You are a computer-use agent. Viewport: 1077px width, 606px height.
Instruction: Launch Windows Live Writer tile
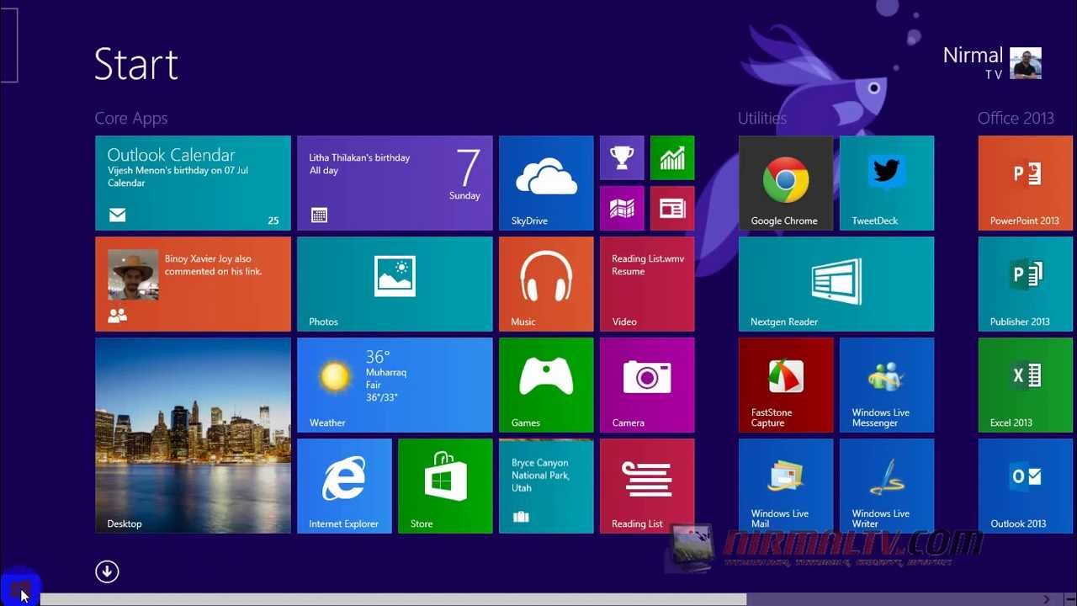(887, 486)
